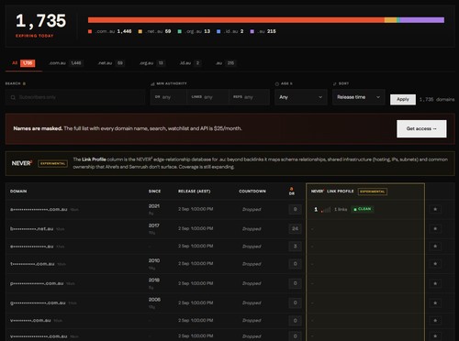
Task: Click the magnifier icon in the search box
Action: click(13, 97)
